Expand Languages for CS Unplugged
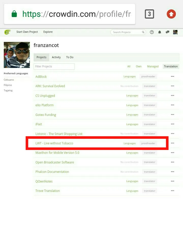 132,96
